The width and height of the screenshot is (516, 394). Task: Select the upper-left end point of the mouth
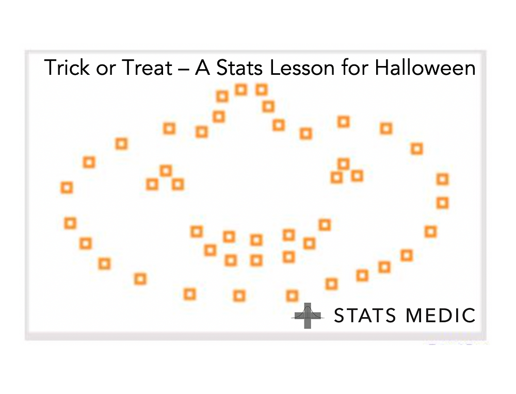click(196, 232)
